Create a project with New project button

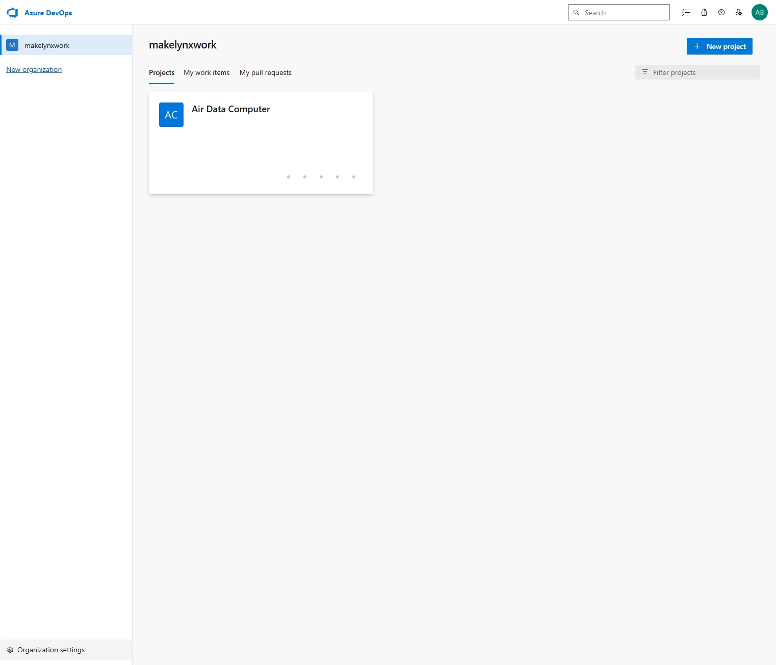[x=719, y=46]
